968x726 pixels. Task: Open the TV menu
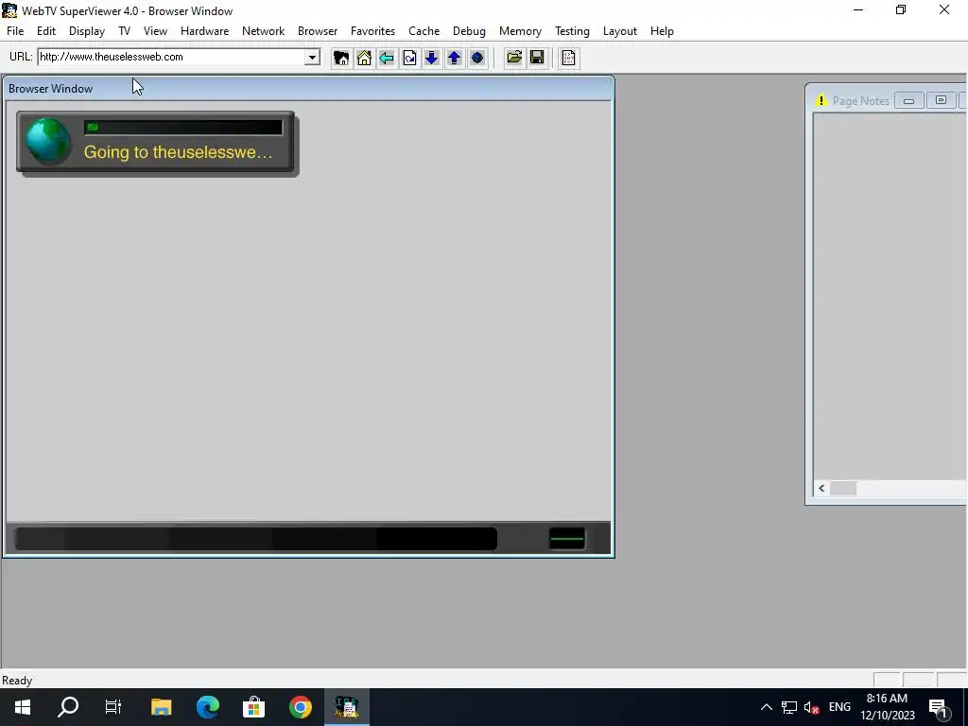pos(124,31)
